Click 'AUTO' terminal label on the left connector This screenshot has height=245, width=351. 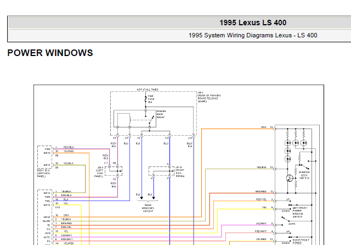47,237
